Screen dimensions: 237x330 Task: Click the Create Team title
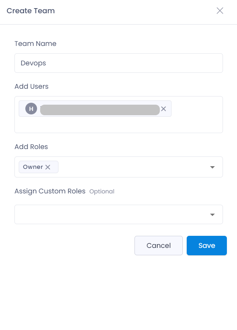[31, 11]
